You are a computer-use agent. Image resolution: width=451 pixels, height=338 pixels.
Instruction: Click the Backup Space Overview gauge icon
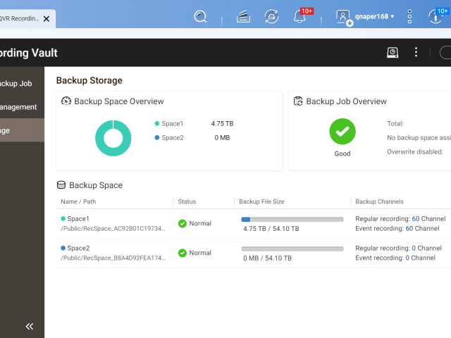point(66,101)
